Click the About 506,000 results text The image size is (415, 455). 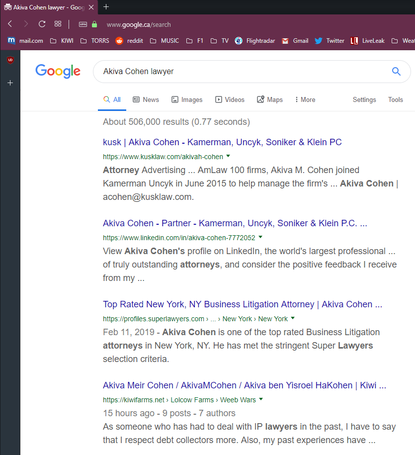(x=176, y=122)
